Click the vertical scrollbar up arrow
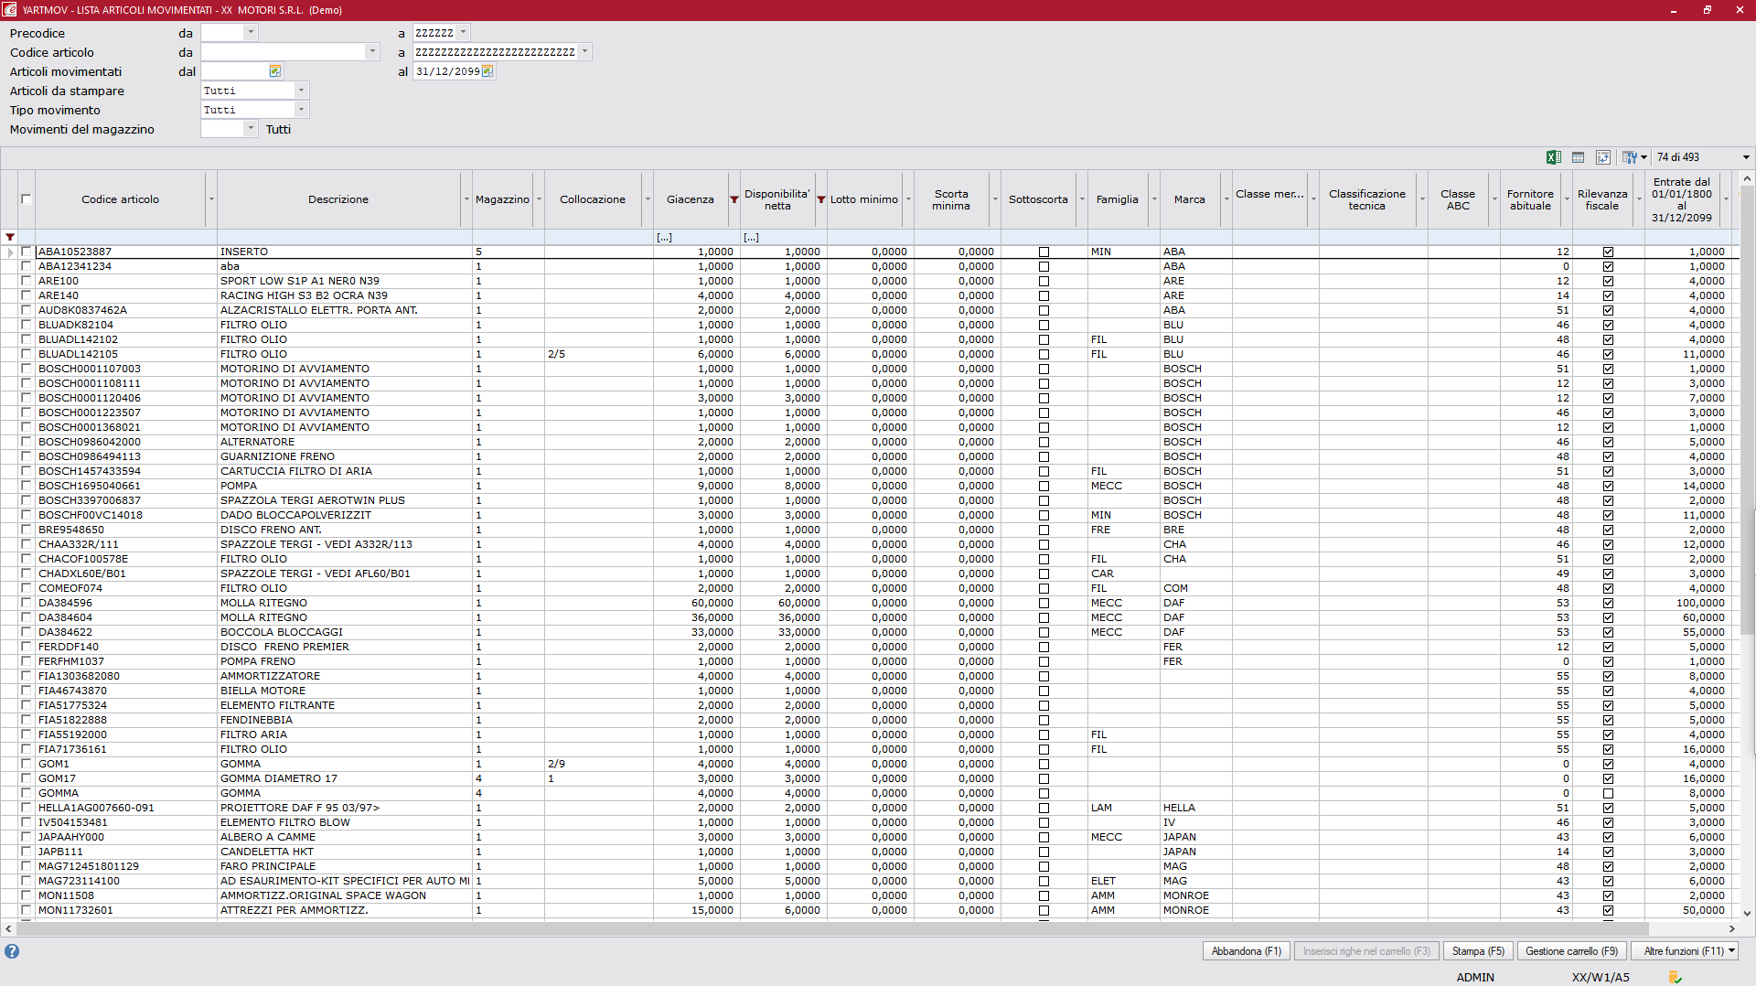Viewport: 1756px width, 986px height. [1747, 178]
